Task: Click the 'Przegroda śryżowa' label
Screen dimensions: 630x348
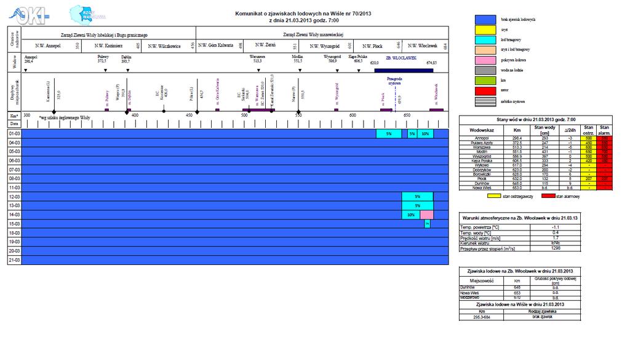Action: (394, 81)
